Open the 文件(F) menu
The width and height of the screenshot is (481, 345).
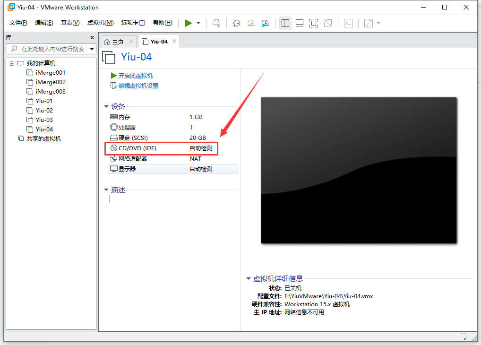(18, 23)
